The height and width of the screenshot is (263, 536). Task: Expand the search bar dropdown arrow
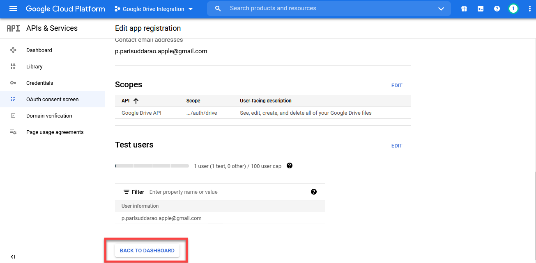pos(441,9)
